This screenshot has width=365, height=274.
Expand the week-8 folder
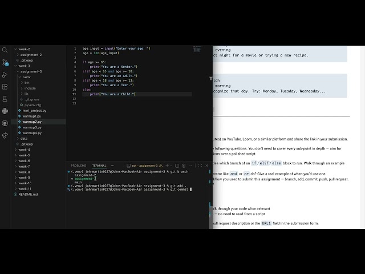click(39, 172)
